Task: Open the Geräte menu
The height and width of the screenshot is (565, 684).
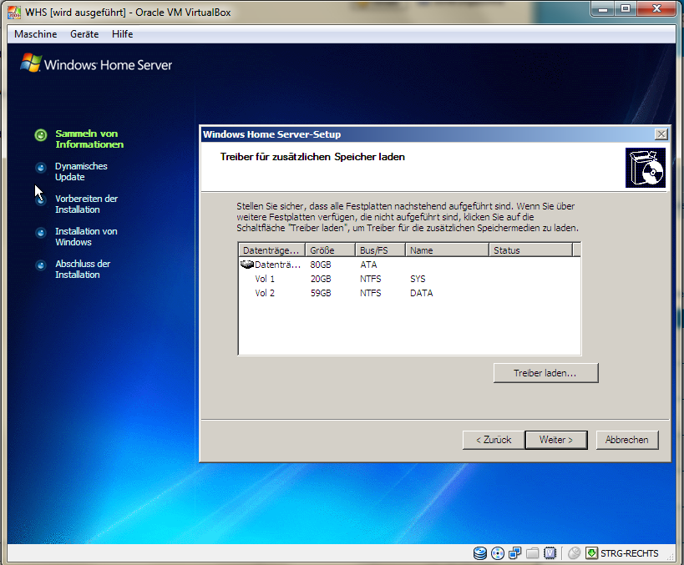Action: coord(84,34)
